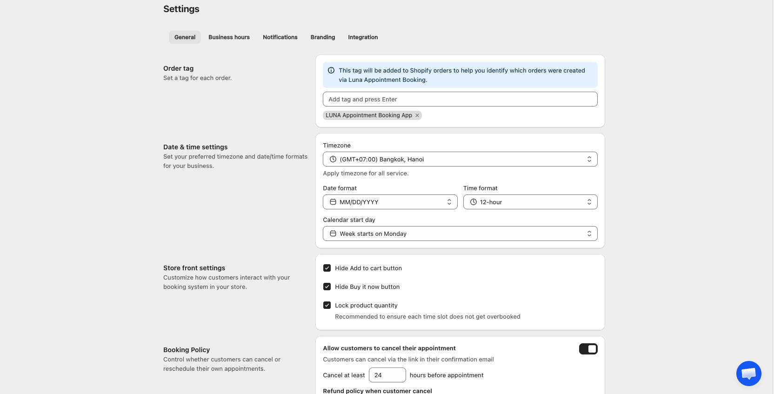
Task: Click the Order tag section heading
Action: [x=178, y=68]
